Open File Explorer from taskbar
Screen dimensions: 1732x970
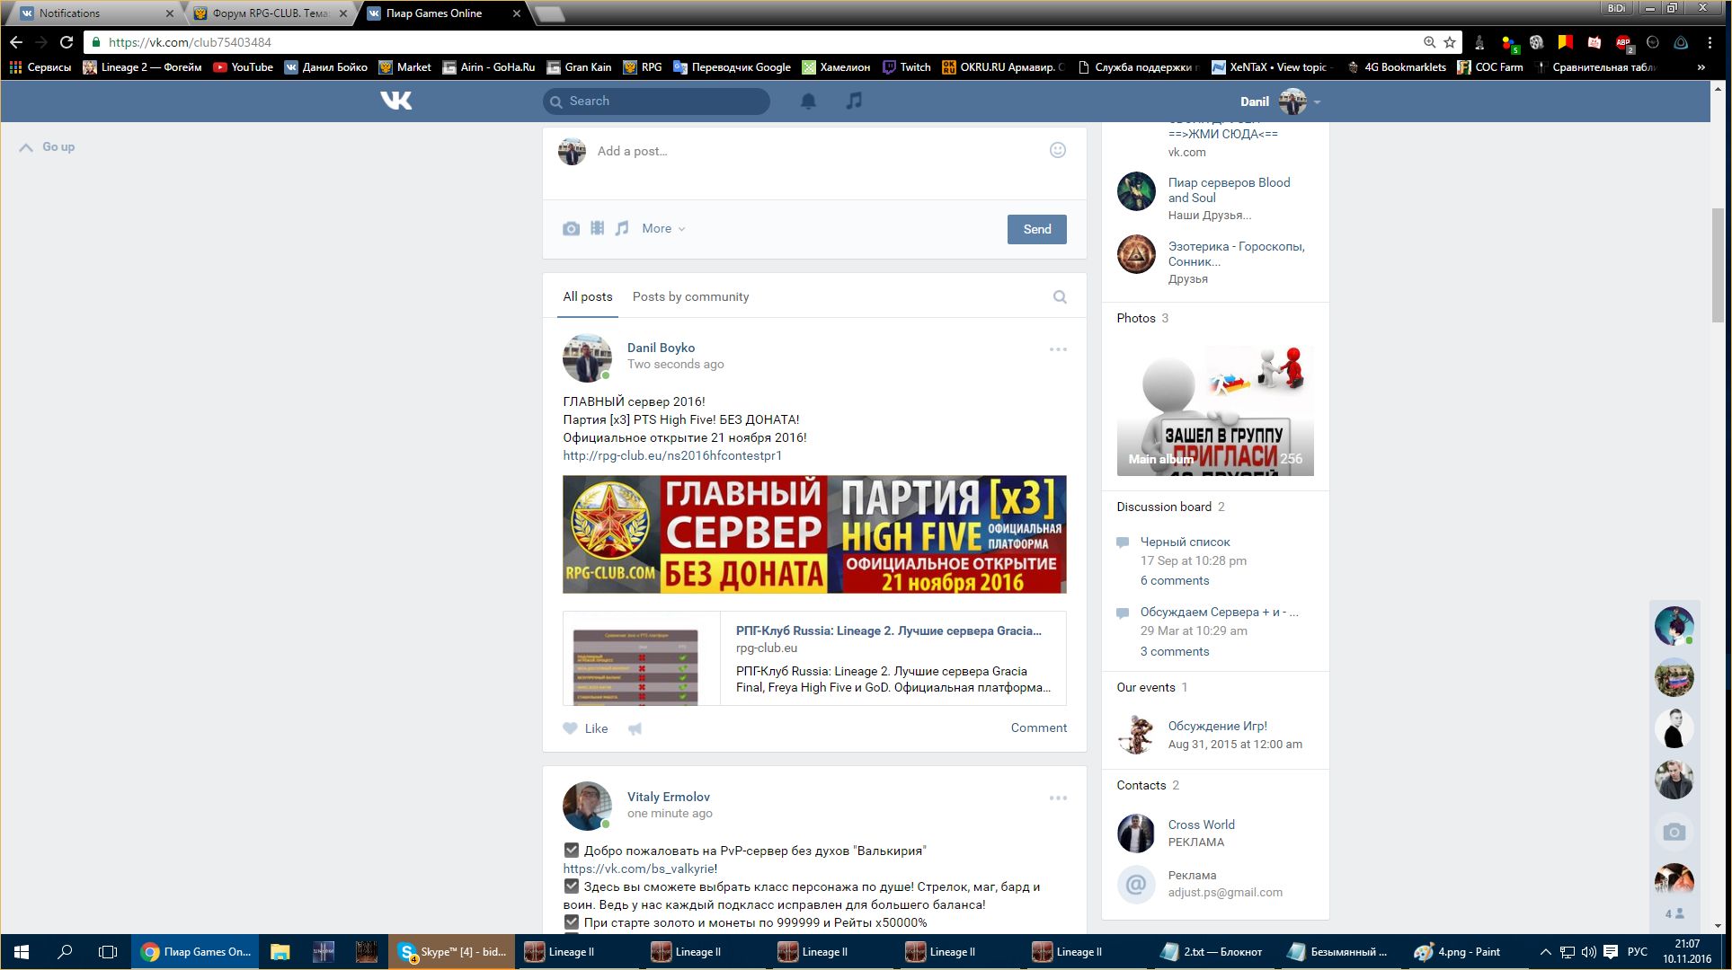280,952
